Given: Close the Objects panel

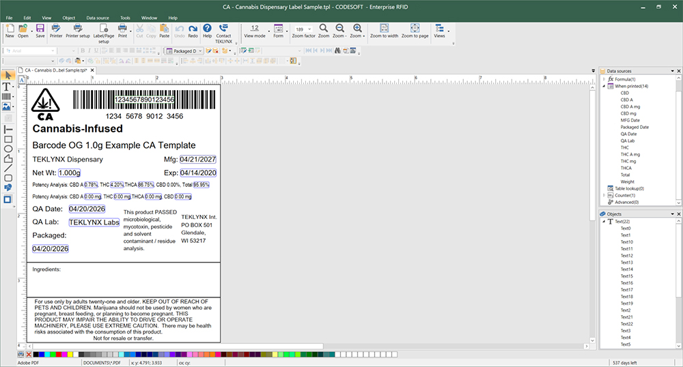Looking at the screenshot, I should pos(678,214).
